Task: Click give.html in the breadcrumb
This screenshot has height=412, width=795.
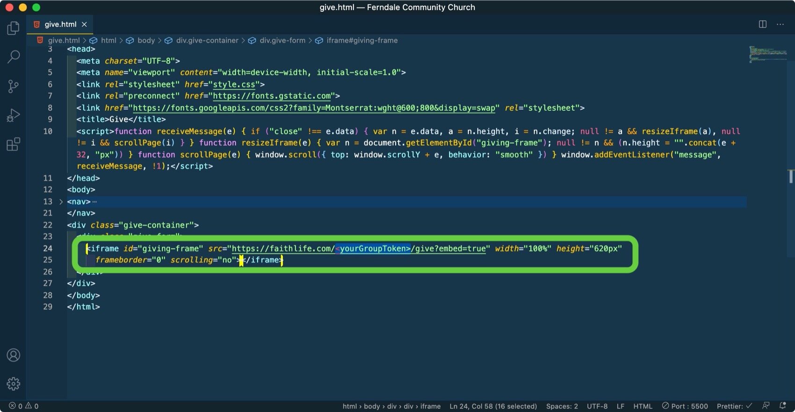Action: click(x=64, y=40)
